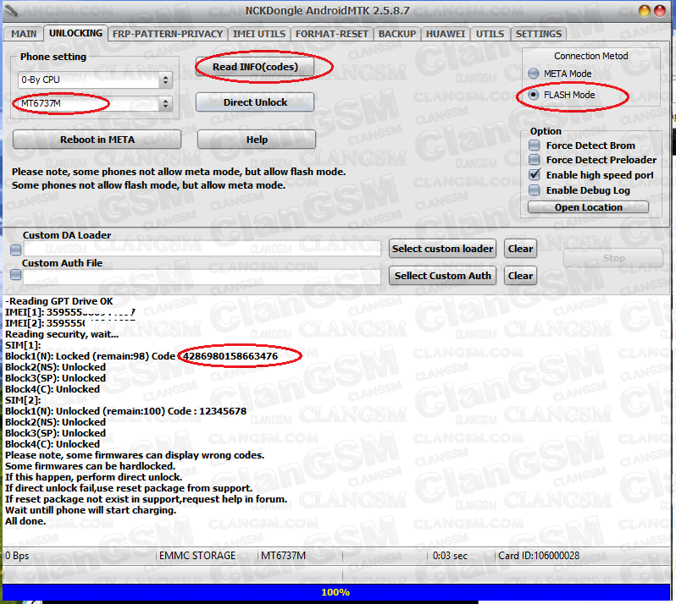This screenshot has height=604, width=676.
Task: Select the UNLOCKING tab
Action: tap(75, 33)
